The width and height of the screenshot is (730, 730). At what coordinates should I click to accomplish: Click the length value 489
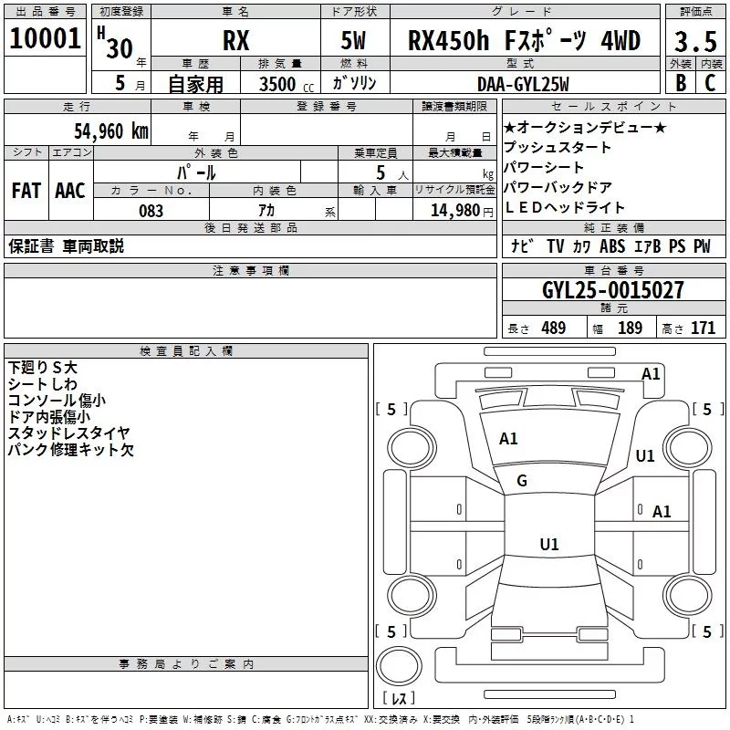554,328
